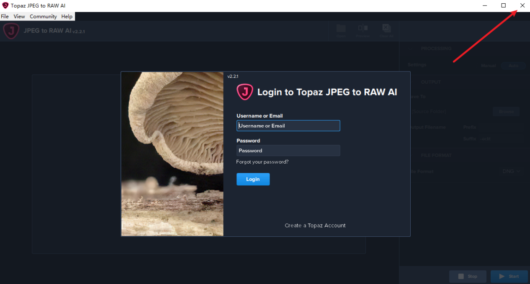Screen dimensions: 530x284
Task: Click Browse for the save folder
Action: click(506, 112)
